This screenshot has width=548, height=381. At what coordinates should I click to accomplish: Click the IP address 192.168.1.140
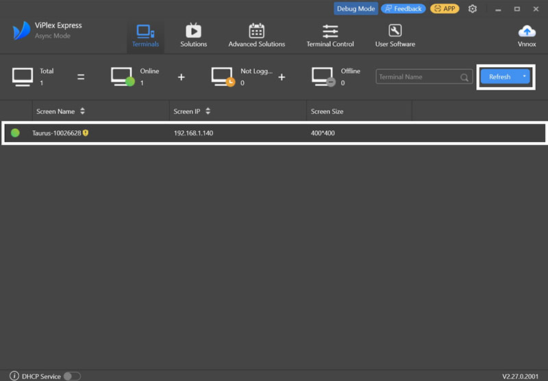(x=193, y=133)
